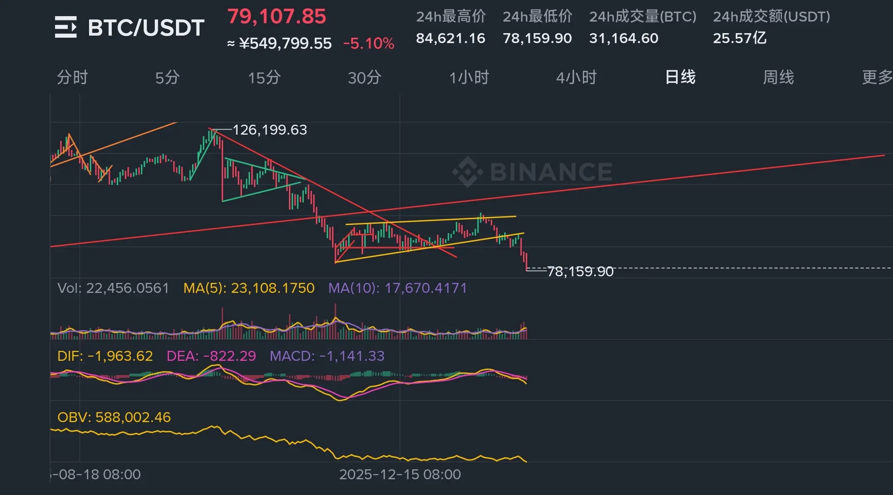Open the trading pair list menu icon
Viewport: 893px width, 495px height.
click(65, 27)
